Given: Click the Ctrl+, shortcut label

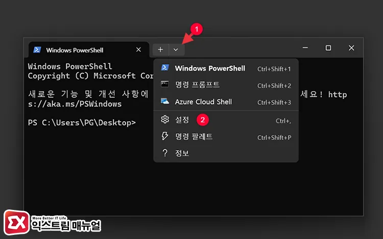Looking at the screenshot, I should pyautogui.click(x=283, y=121).
